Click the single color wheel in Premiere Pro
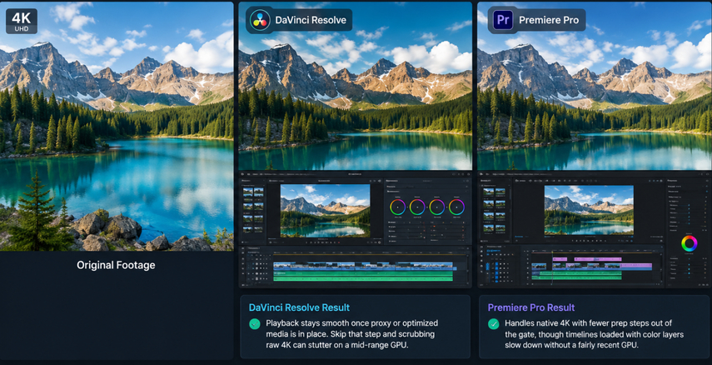Image resolution: width=712 pixels, height=365 pixels. [690, 243]
